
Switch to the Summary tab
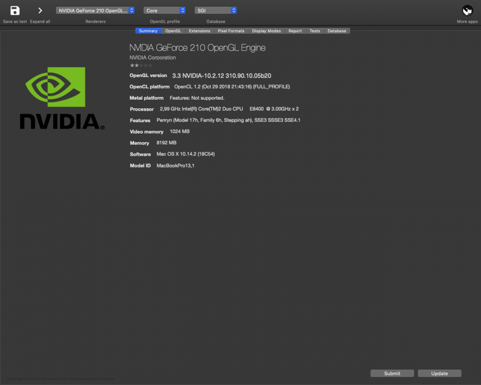coord(148,31)
